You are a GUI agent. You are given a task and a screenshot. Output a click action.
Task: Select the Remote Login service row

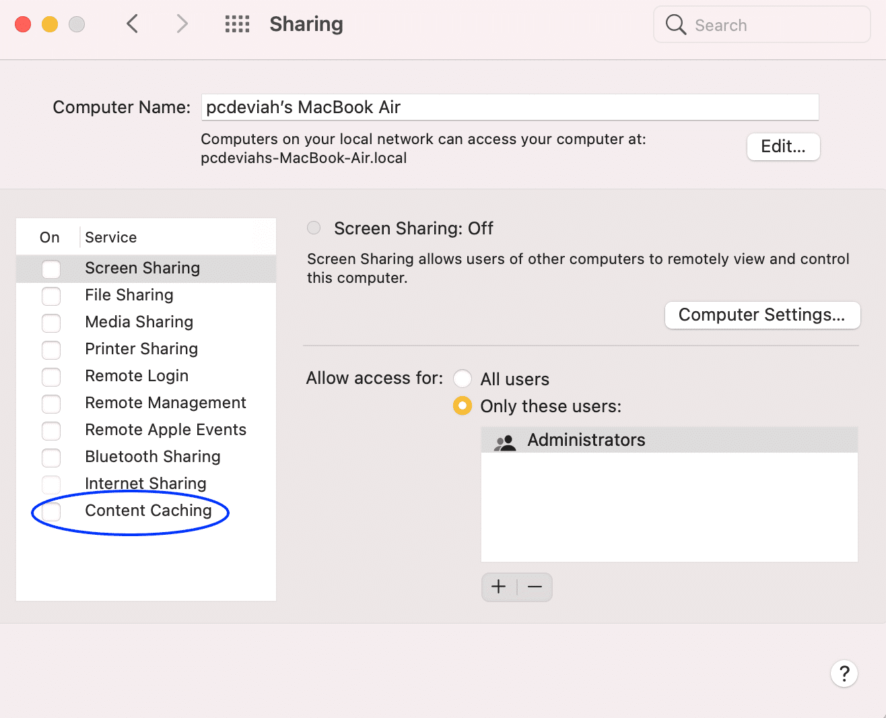(137, 376)
